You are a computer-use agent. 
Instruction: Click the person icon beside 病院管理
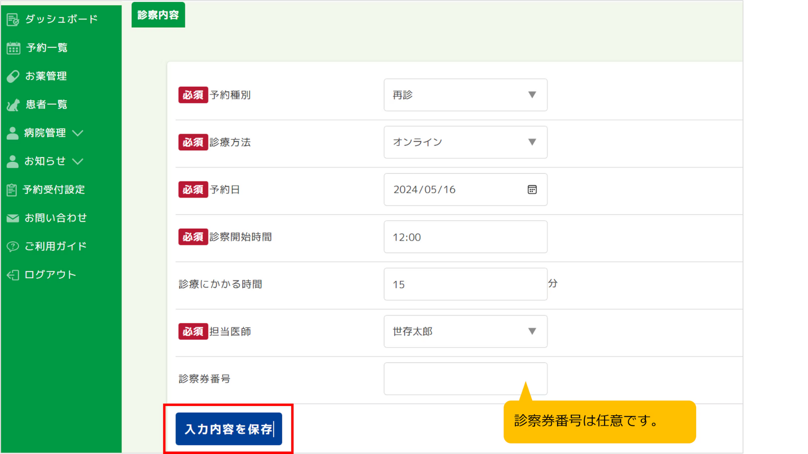click(13, 133)
